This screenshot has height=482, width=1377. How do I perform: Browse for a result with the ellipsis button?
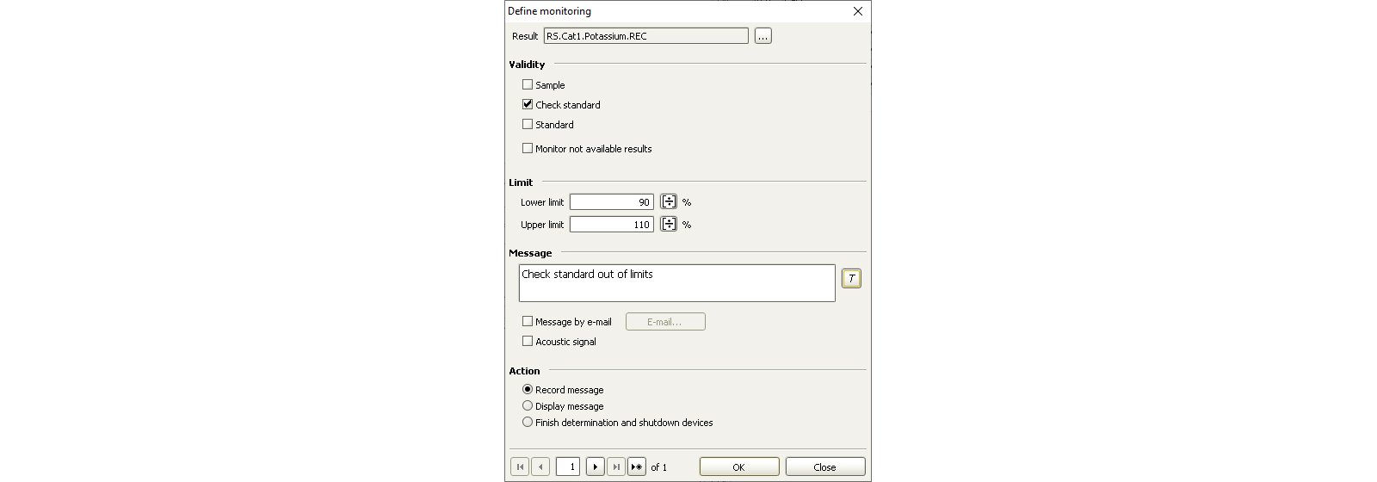763,36
